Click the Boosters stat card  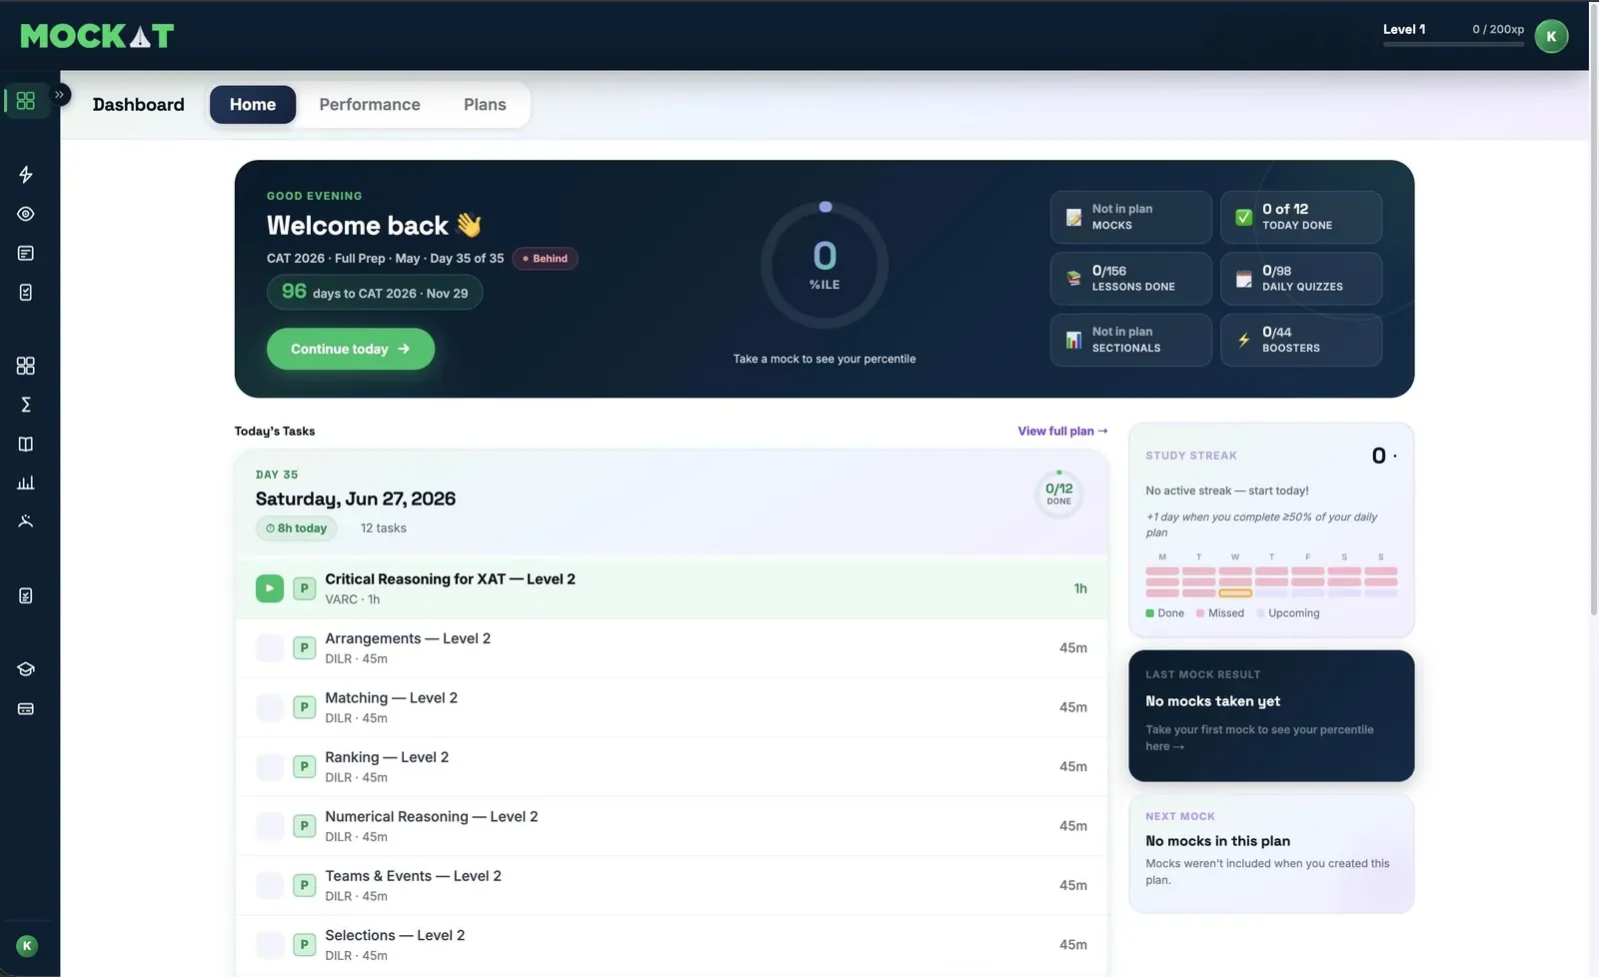click(1301, 340)
